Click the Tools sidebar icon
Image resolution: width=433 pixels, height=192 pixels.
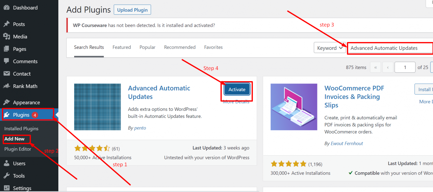click(6, 176)
